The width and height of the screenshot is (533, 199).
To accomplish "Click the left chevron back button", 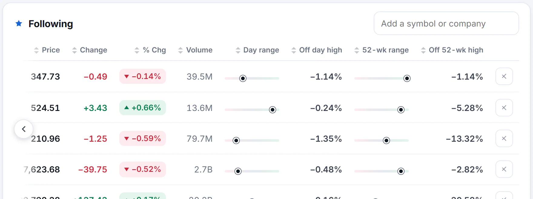I will point(24,129).
